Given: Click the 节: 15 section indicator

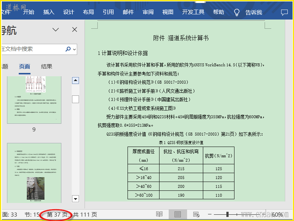Looking at the screenshot, I should pos(32,214).
